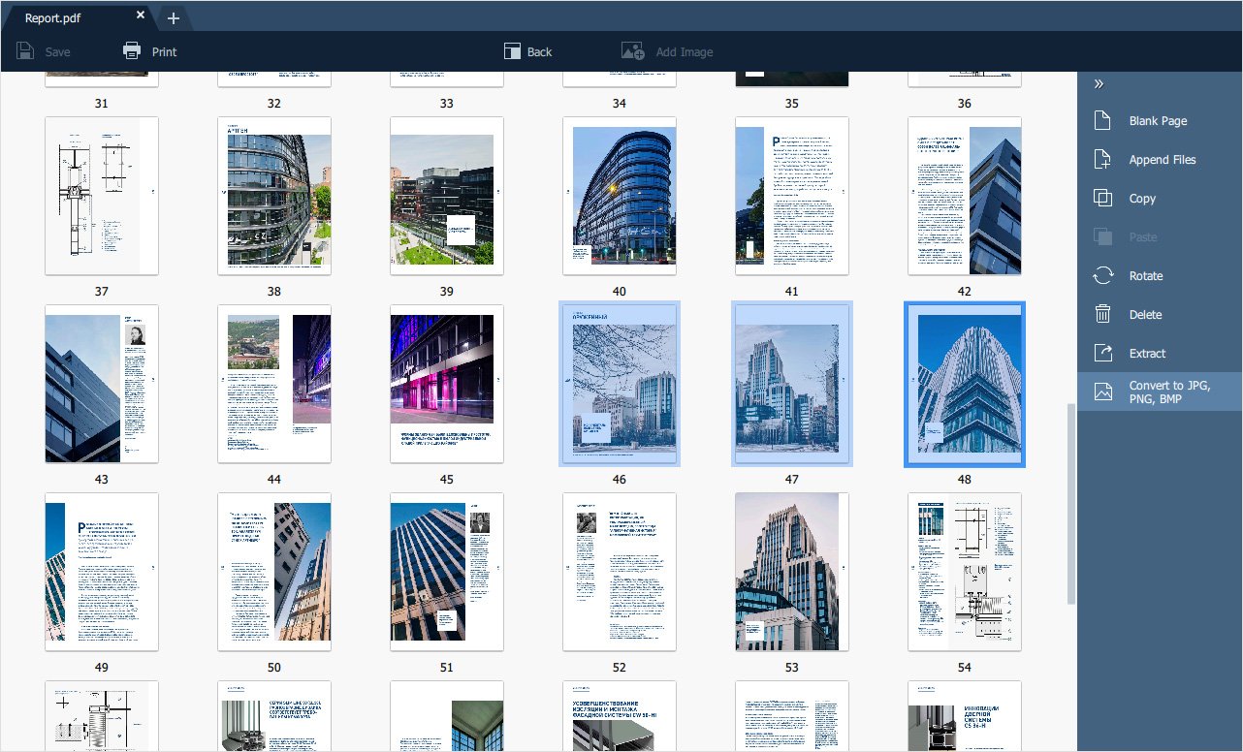Choose Delete label in sidebar
This screenshot has width=1243, height=752.
click(x=1145, y=315)
